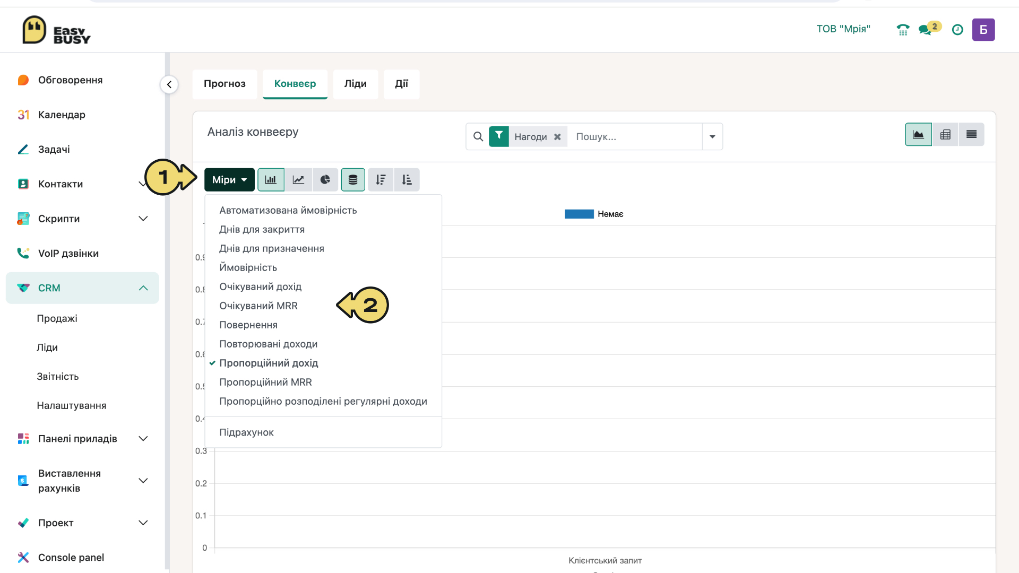The image size is (1019, 573).
Task: Go to Звітність under CRM
Action: pyautogui.click(x=58, y=377)
